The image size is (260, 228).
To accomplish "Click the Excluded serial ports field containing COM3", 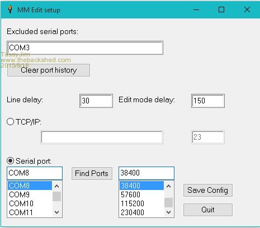I will click(x=85, y=48).
